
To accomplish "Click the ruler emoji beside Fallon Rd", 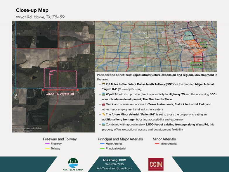I will pos(103,114).
